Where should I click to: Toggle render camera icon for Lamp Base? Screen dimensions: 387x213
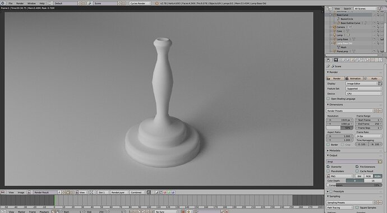pyautogui.click(x=382, y=39)
